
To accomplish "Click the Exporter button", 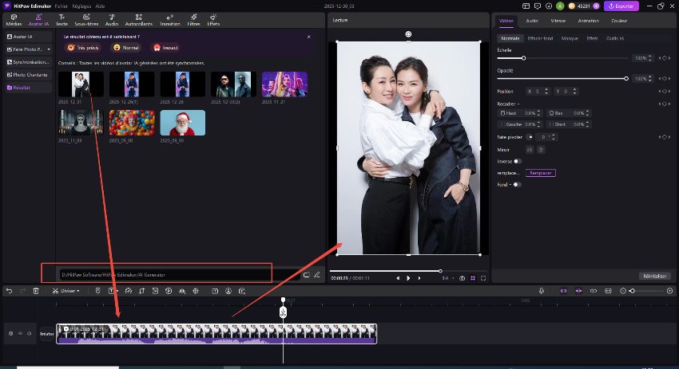I will pos(622,6).
